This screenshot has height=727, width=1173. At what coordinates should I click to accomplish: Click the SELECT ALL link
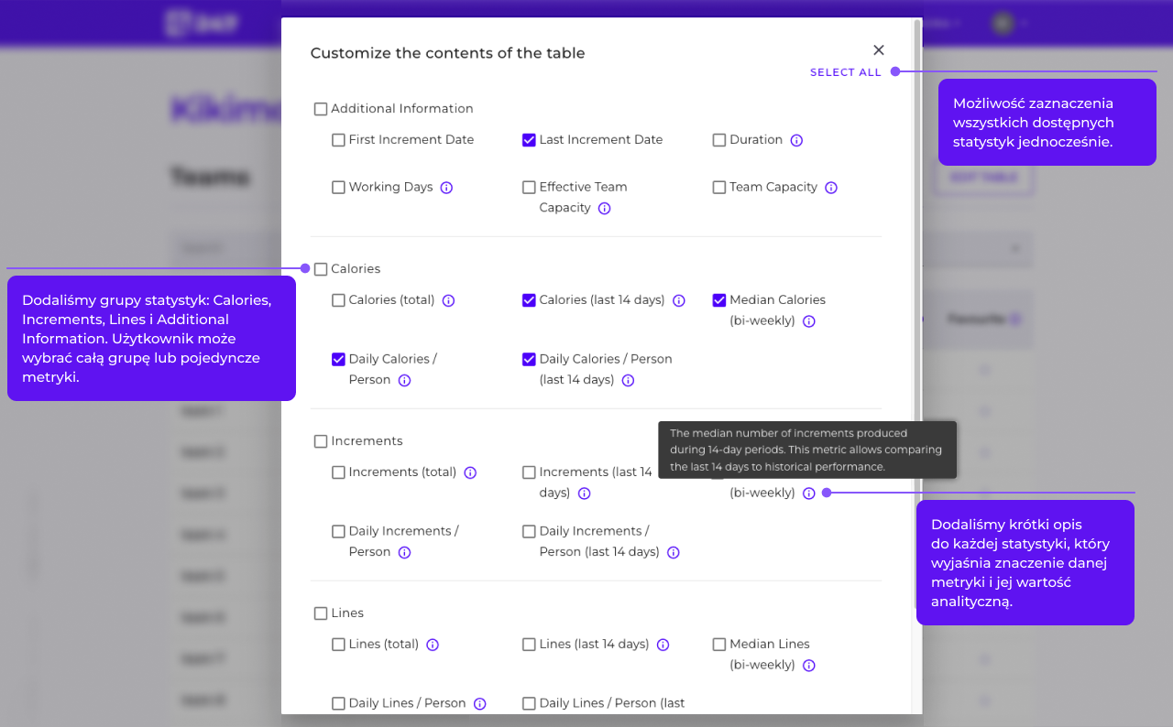click(845, 71)
